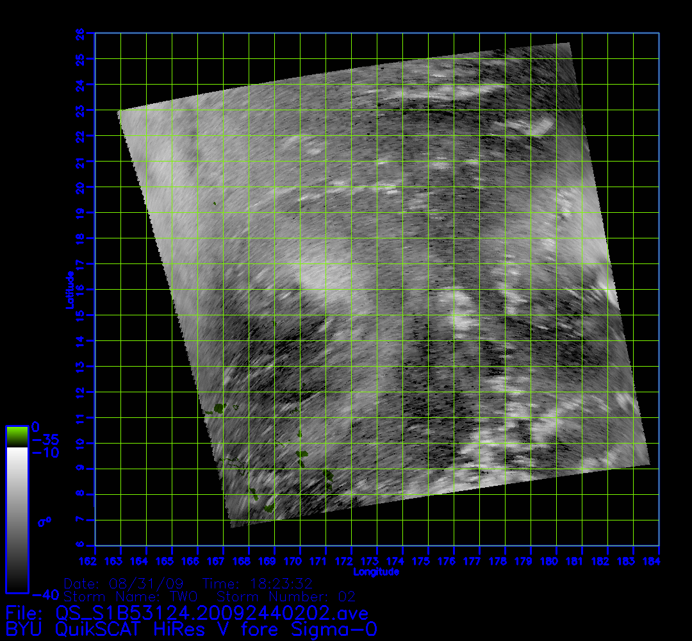692x641 pixels.
Task: Click the Date: 08/31/09 text
Action: (124, 584)
